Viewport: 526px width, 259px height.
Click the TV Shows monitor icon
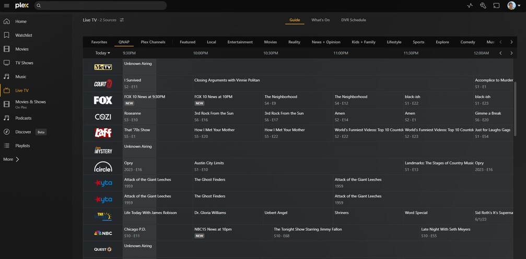tap(6, 63)
